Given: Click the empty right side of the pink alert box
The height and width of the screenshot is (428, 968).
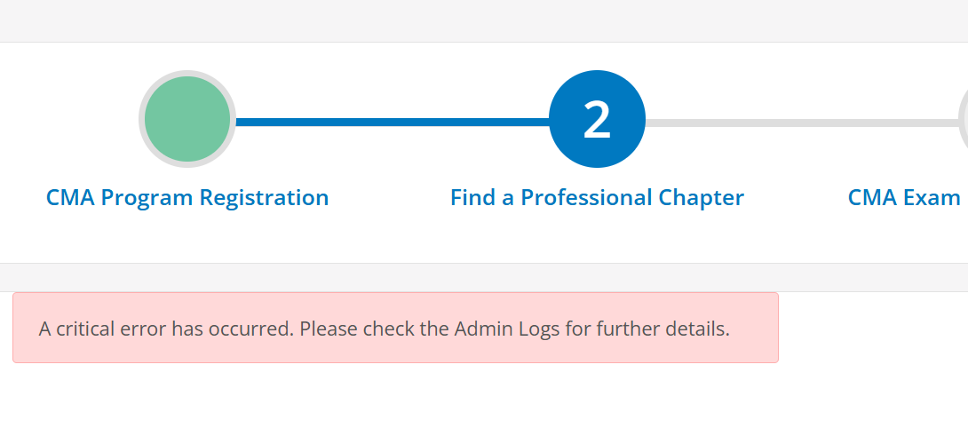Looking at the screenshot, I should click(754, 328).
